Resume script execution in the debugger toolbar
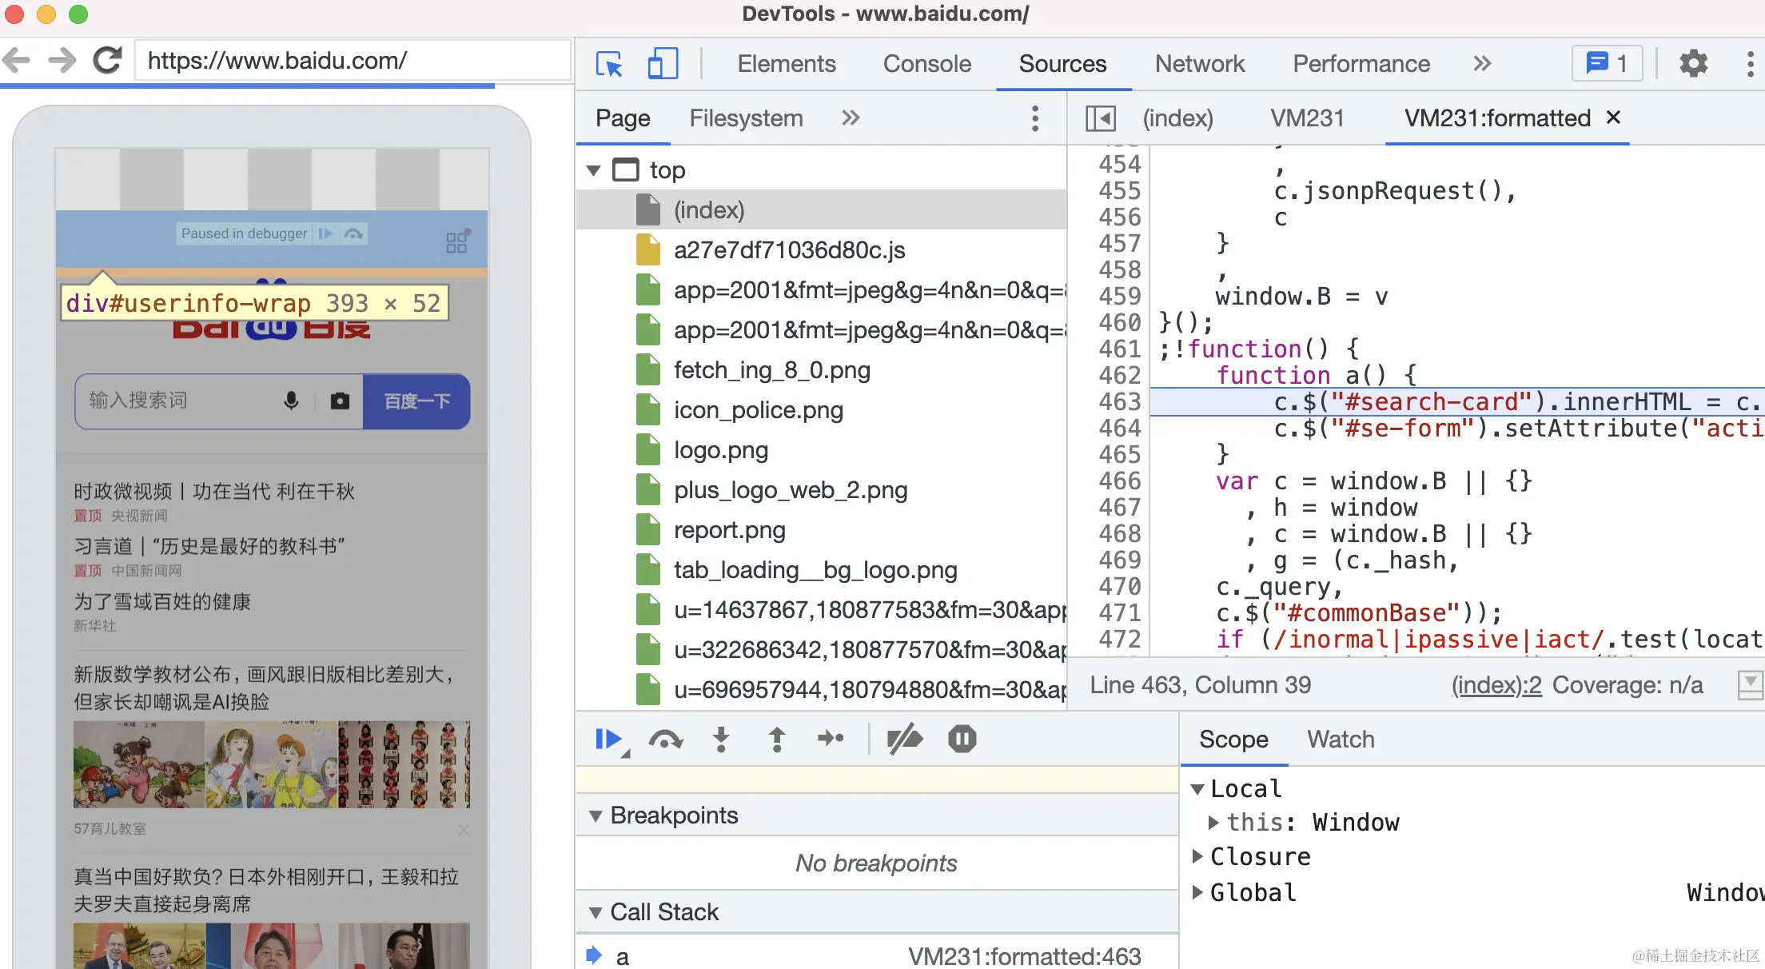 tap(608, 739)
